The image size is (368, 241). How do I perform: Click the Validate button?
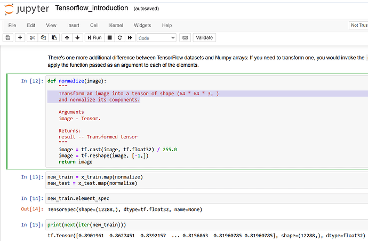(204, 37)
